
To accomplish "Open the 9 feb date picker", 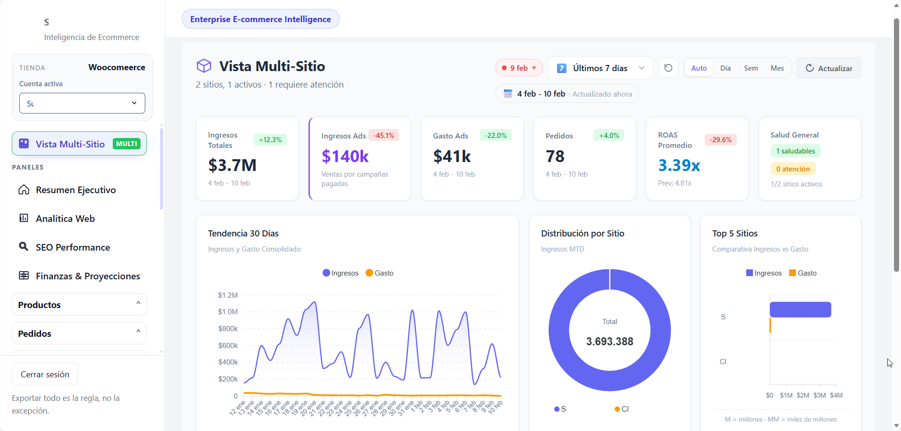I will (518, 68).
